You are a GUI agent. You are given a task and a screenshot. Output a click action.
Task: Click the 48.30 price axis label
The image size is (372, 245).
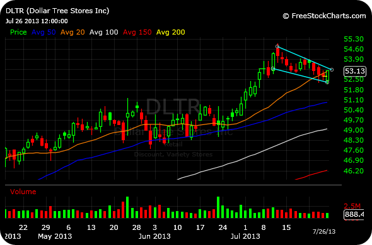(354, 140)
